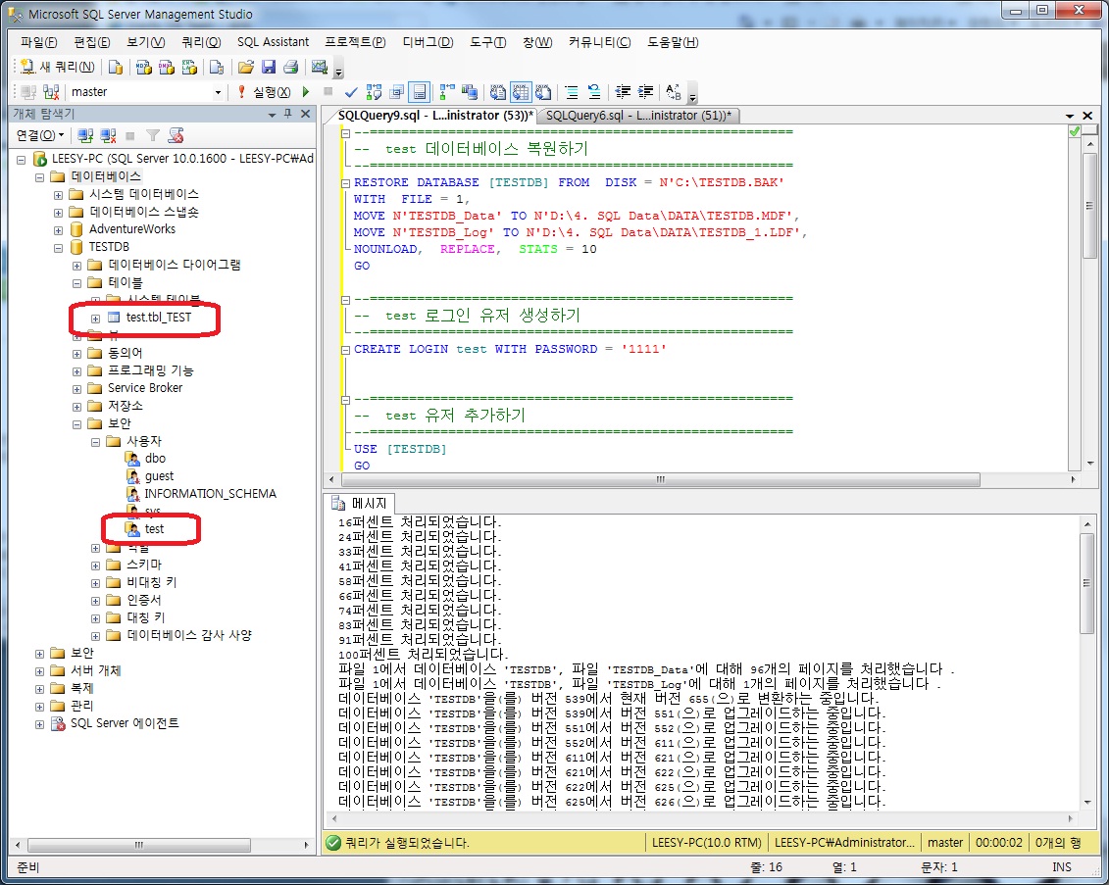This screenshot has width=1109, height=885.
Task: Open the 쿼리(Q) menu
Action: click(201, 42)
